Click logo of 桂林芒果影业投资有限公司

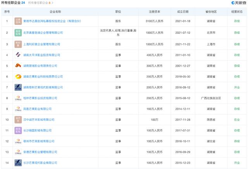[18, 98]
